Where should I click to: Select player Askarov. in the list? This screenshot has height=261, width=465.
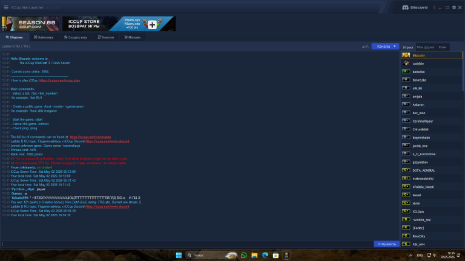[x=432, y=105]
